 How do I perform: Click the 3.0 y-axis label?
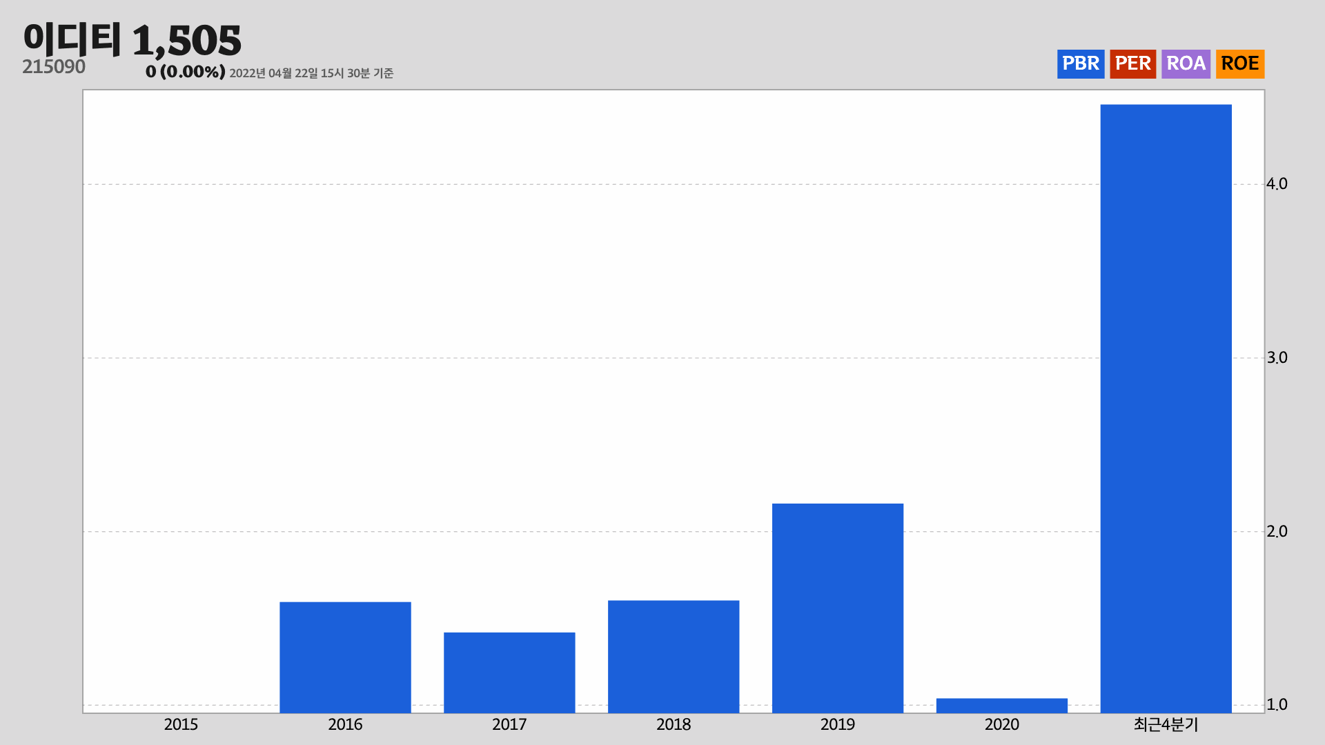(x=1277, y=358)
